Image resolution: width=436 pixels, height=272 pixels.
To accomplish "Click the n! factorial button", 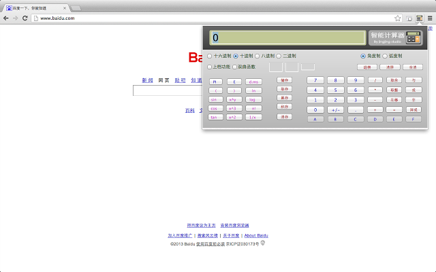I will [x=253, y=109].
